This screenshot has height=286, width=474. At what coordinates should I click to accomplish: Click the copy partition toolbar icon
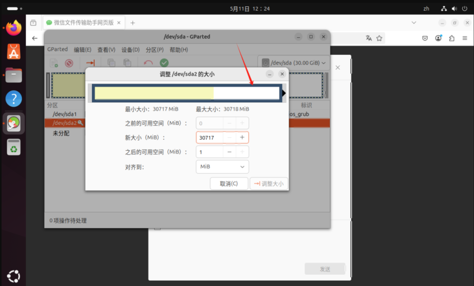[111, 63]
